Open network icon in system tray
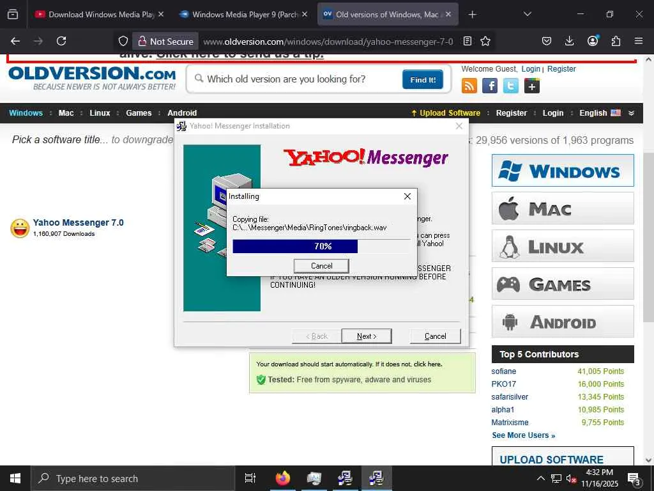654x491 pixels. tap(556, 478)
